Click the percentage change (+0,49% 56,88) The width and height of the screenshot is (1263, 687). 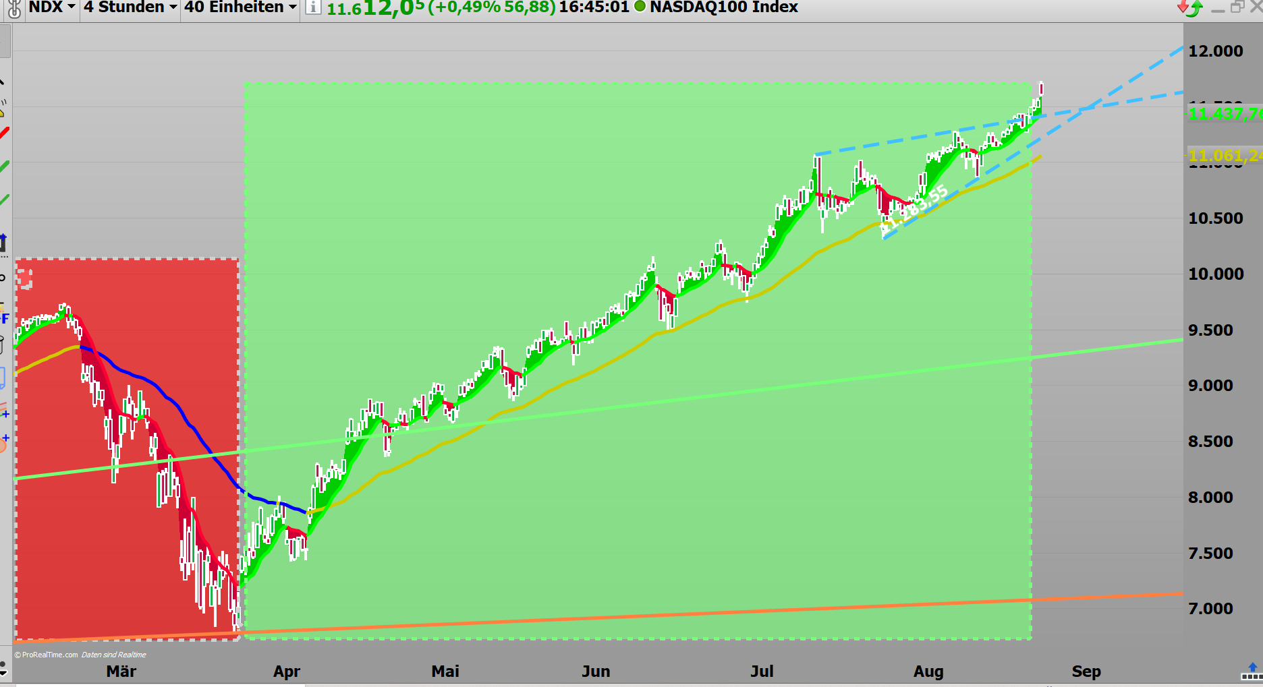(x=492, y=7)
